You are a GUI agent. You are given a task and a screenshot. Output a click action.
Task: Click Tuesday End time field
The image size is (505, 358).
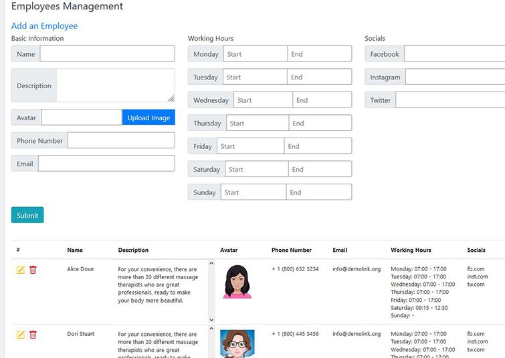tap(319, 77)
